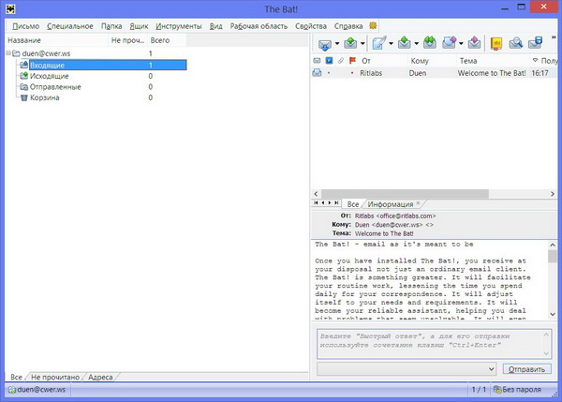The image size is (562, 402).
Task: Open the quick reply template combo box
Action: (405, 368)
